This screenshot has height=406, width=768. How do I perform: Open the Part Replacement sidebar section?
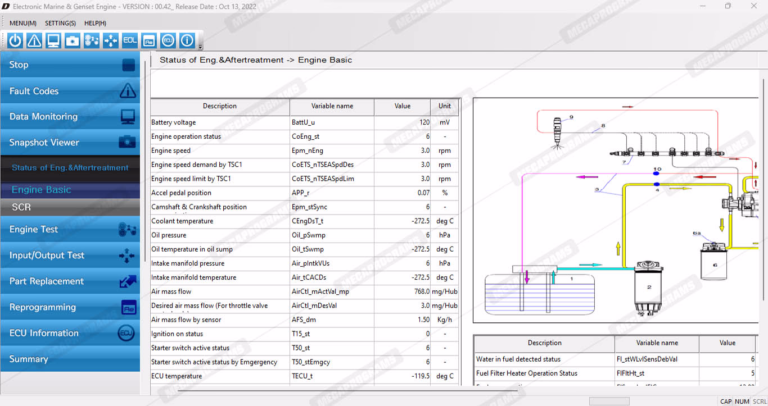tap(70, 281)
